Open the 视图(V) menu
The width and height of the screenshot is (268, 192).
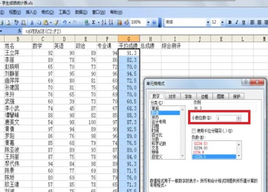[15, 12]
